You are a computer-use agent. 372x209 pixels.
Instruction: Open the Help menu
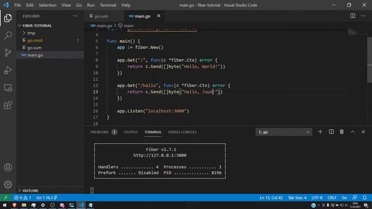coord(126,5)
